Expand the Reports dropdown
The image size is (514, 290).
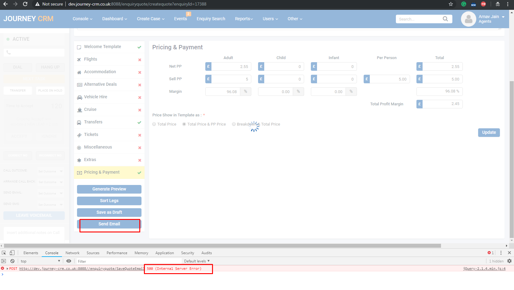[x=244, y=19]
